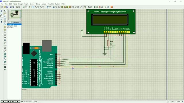Click the Redraw Display icon
The width and height of the screenshot is (184, 103).
24,7
